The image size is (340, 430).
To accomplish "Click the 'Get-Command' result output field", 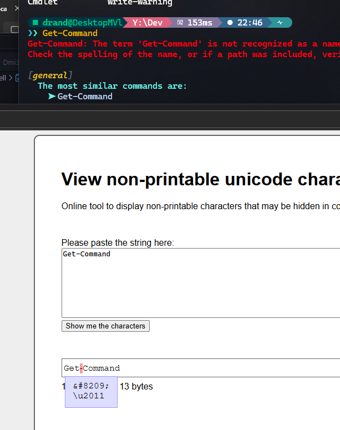I will click(201, 368).
